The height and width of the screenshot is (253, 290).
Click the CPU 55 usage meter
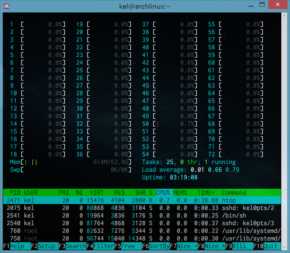235,24
